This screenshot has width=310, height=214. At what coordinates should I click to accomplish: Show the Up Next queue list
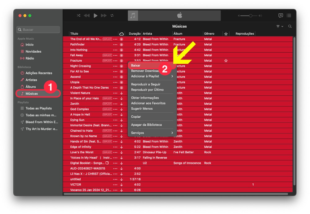tap(289, 15)
